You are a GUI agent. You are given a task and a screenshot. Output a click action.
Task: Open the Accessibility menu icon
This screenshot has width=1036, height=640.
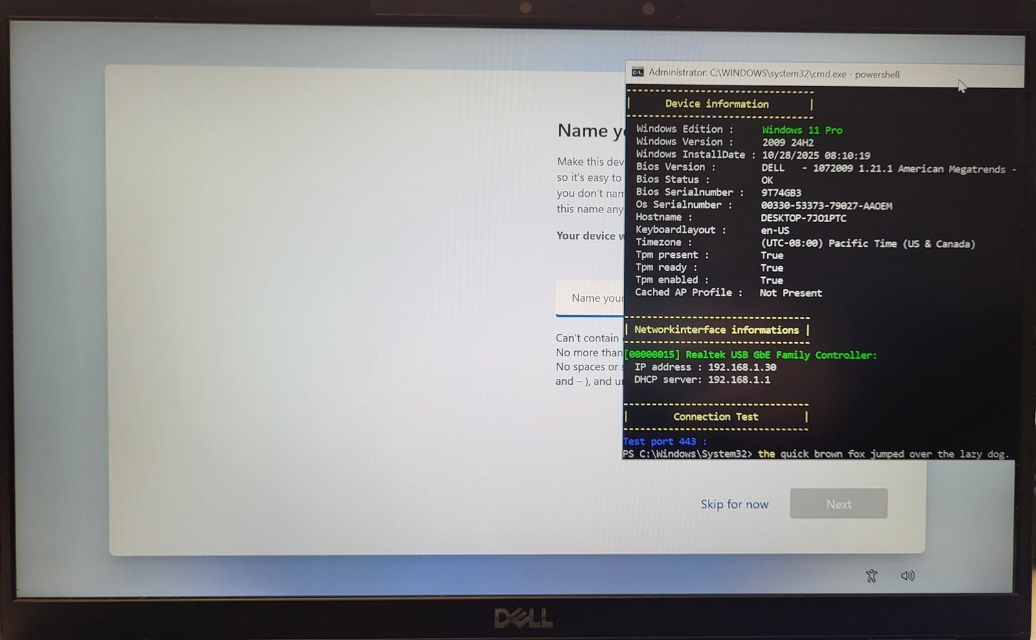(872, 575)
